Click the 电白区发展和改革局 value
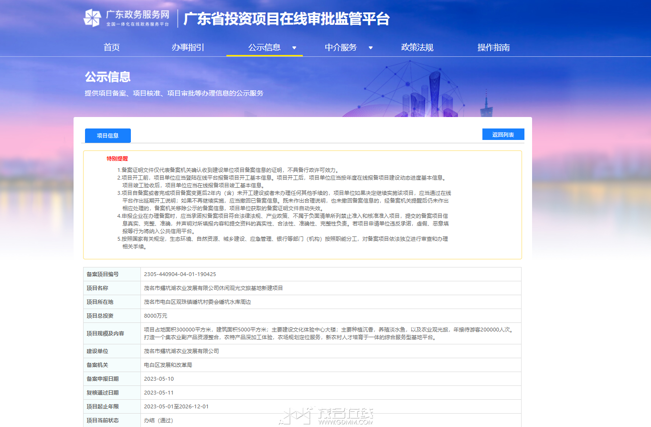The width and height of the screenshot is (651, 427). [168, 365]
